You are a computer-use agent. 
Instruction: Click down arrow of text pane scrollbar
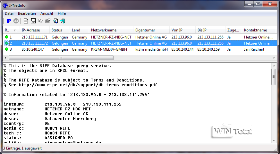[x=274, y=141]
